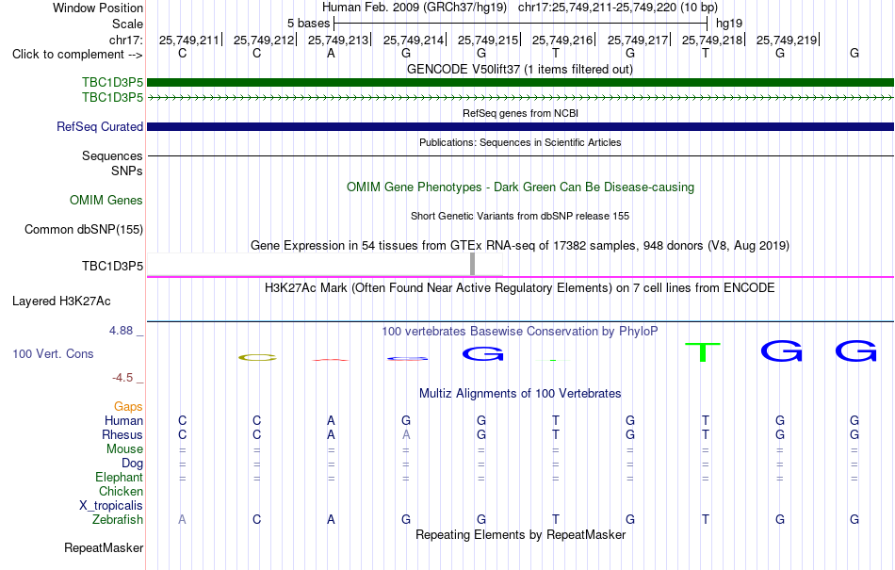Click the Chicken species label

(x=121, y=491)
